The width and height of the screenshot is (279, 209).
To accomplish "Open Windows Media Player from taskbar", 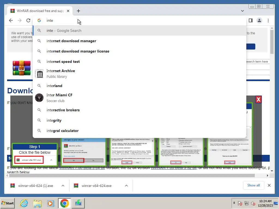I will (x=51, y=203).
